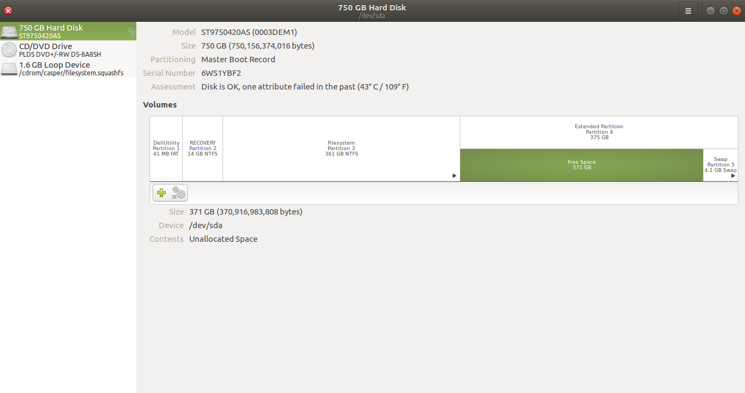Maximize the Disks window
Screen dimensions: 745x393
coord(724,11)
